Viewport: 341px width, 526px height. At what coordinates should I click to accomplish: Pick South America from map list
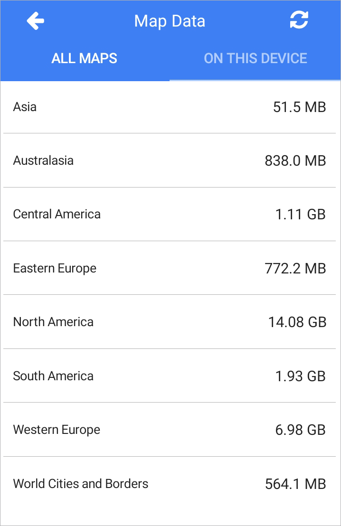coord(170,376)
